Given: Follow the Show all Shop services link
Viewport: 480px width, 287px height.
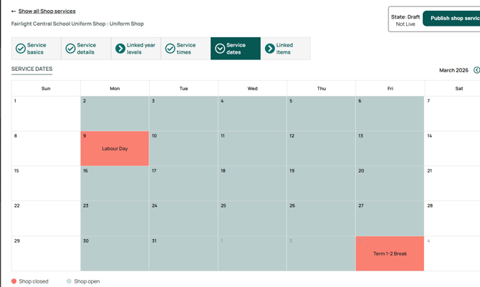Looking at the screenshot, I should click(x=47, y=11).
